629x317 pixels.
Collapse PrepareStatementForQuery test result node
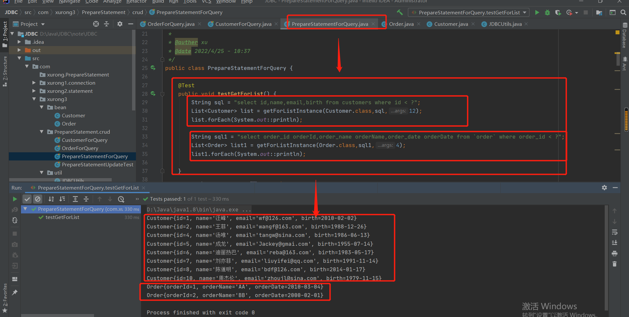click(25, 209)
